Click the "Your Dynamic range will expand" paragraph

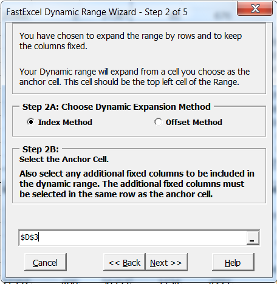[x=135, y=77]
